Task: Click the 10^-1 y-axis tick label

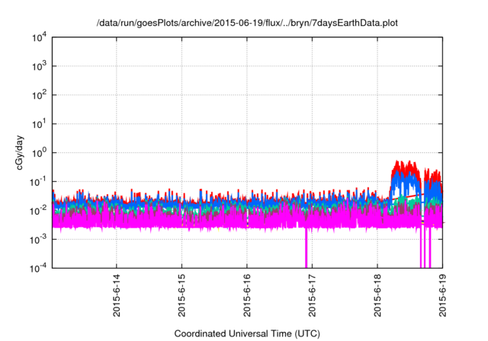Action: click(x=38, y=182)
